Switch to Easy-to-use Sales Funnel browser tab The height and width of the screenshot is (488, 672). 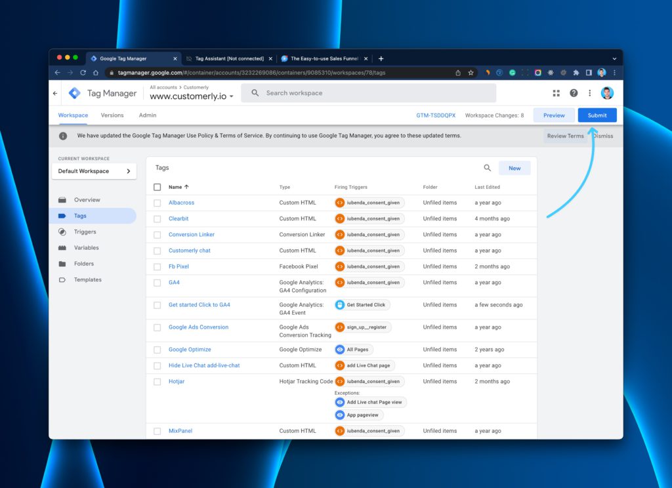coord(324,58)
